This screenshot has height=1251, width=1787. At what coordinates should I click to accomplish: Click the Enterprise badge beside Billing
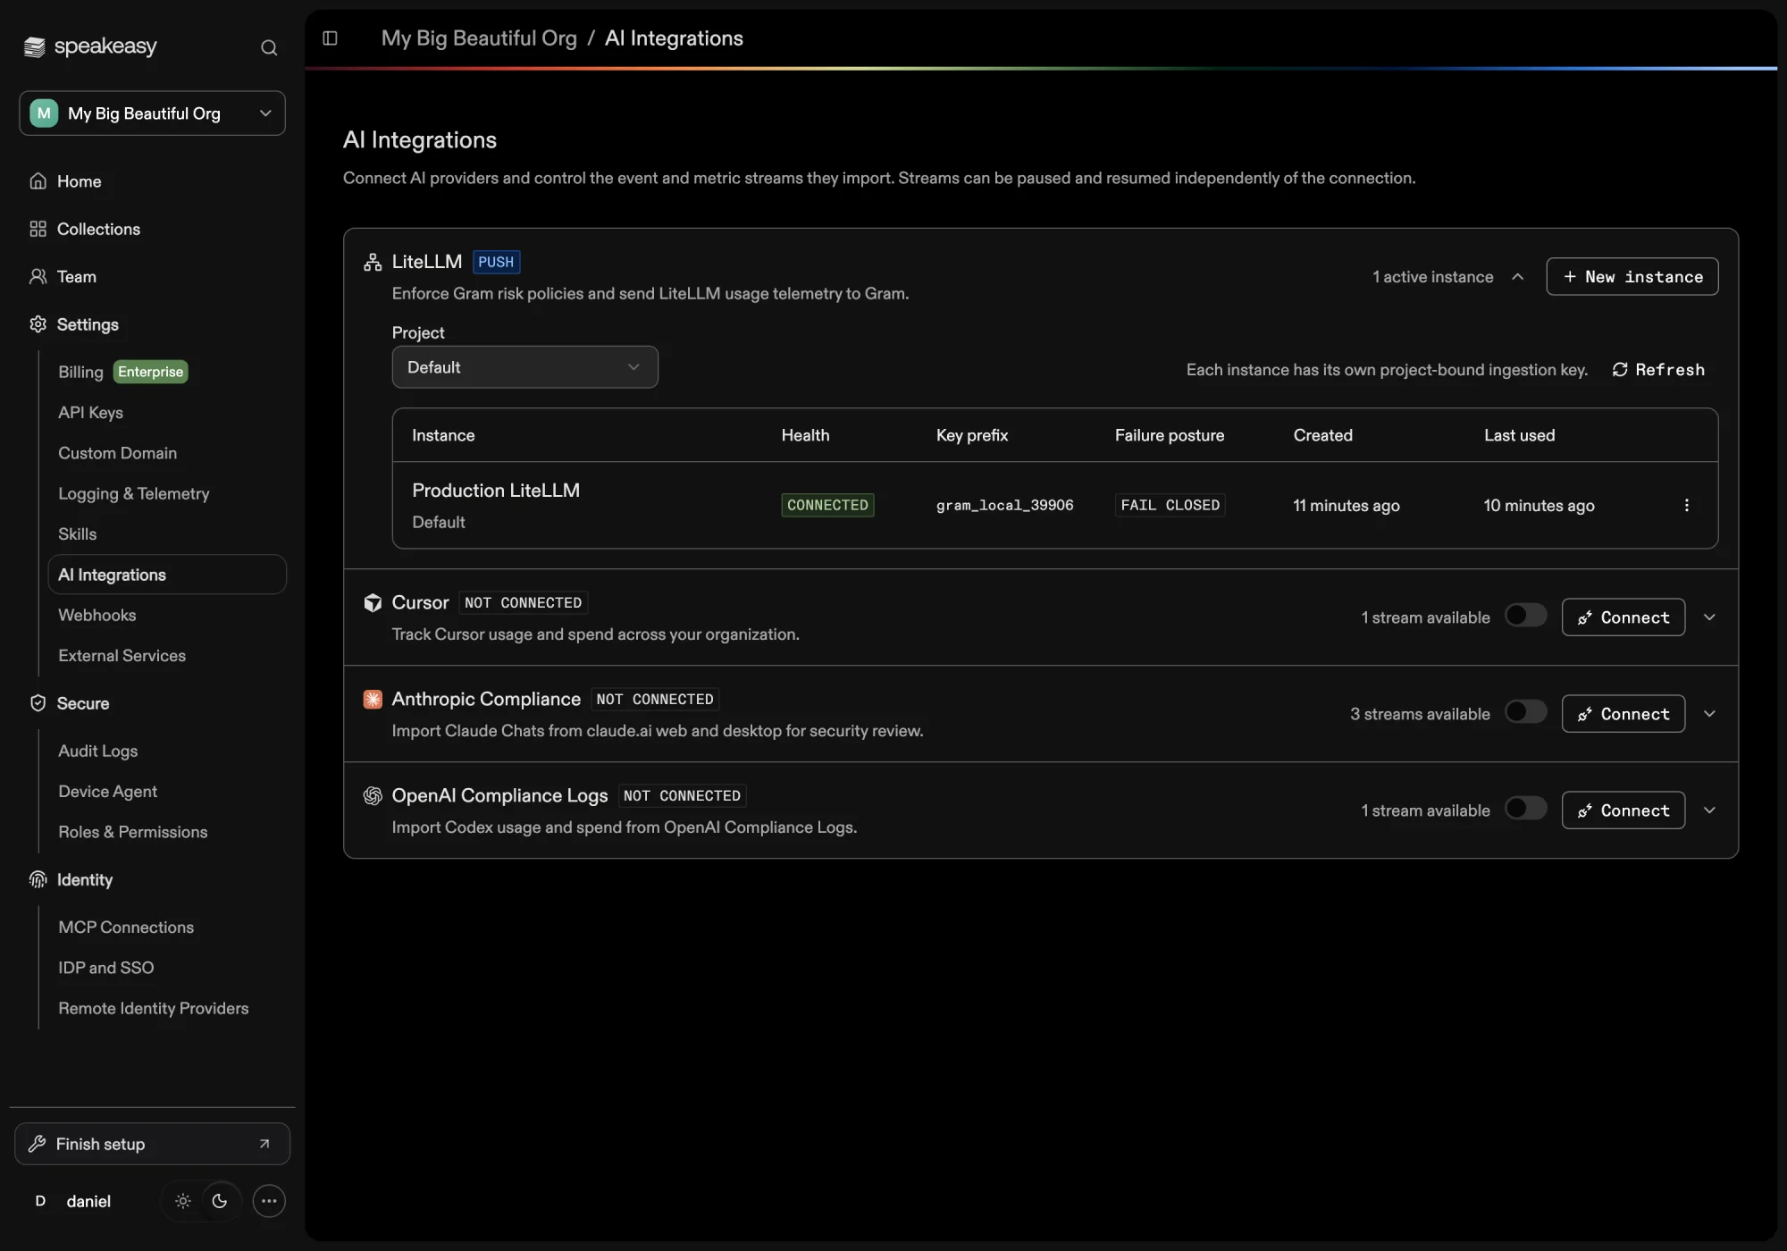pyautogui.click(x=150, y=372)
